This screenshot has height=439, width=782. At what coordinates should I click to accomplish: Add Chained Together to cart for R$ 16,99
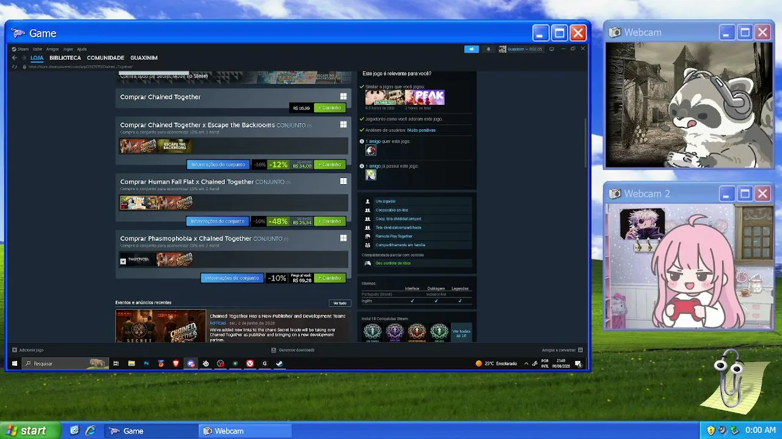(330, 108)
